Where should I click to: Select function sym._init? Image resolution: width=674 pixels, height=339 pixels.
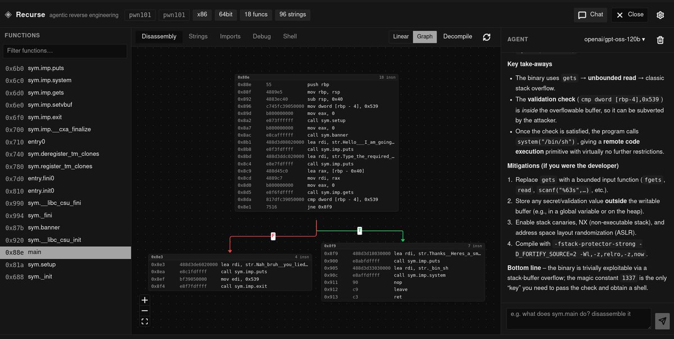tap(65, 277)
